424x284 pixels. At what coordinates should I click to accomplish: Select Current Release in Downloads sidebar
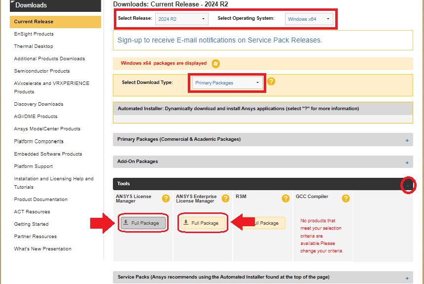[55, 22]
